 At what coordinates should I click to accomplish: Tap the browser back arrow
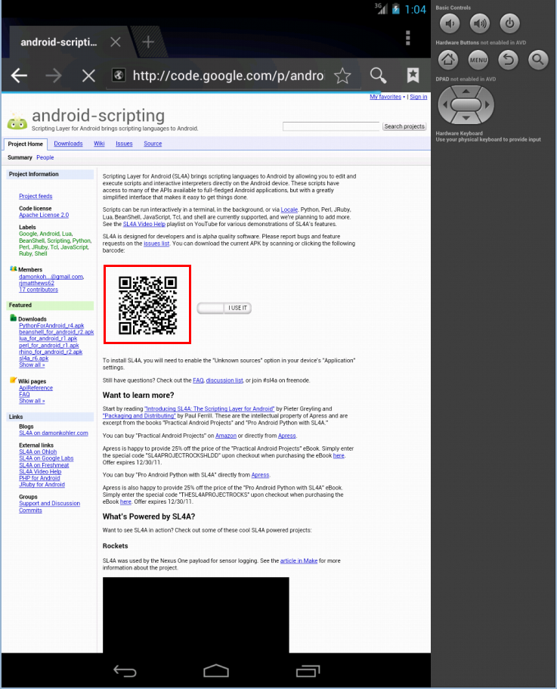pyautogui.click(x=20, y=76)
